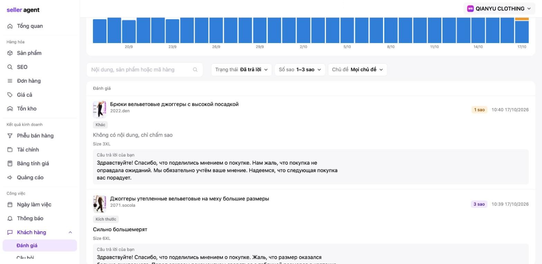This screenshot has height=264, width=542.
Task: Open Quảng cáo menu item
Action: tap(40, 177)
